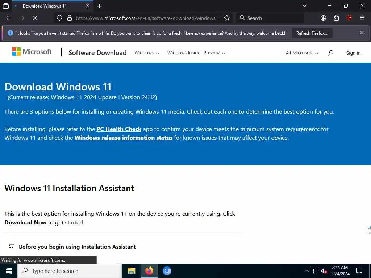Viewport: 371px width, 278px height.
Task: Dismiss the Firefox refresh notification bar
Action: click(x=362, y=33)
